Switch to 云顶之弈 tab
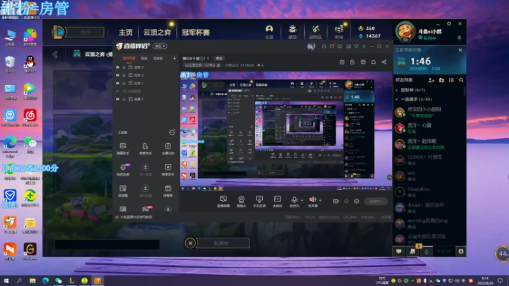The width and height of the screenshot is (509, 286). [x=157, y=32]
